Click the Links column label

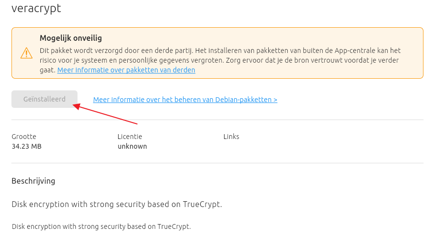click(x=231, y=137)
